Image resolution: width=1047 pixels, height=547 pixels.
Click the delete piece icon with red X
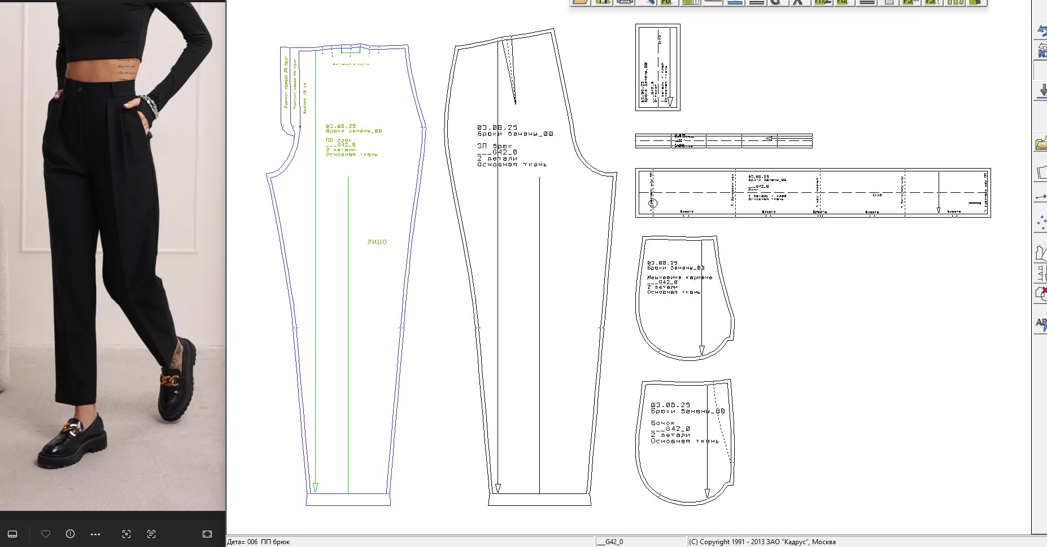tap(1041, 293)
